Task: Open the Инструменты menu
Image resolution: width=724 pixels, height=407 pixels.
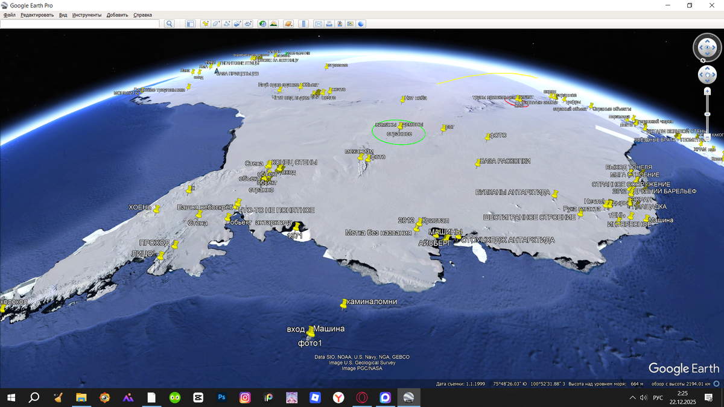Action: 87,14
